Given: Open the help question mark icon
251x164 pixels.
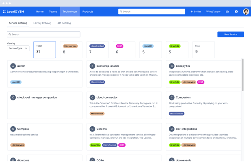Looking at the screenshot, I should (x=236, y=11).
